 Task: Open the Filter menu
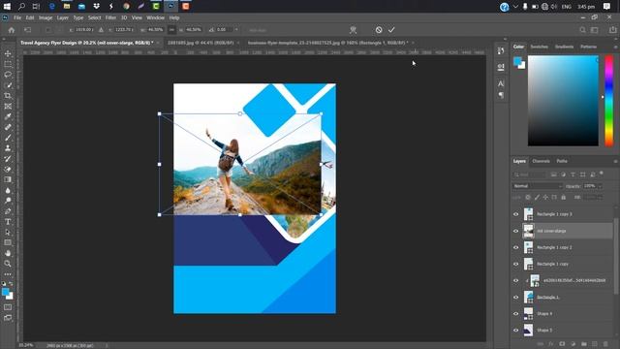tap(110, 17)
